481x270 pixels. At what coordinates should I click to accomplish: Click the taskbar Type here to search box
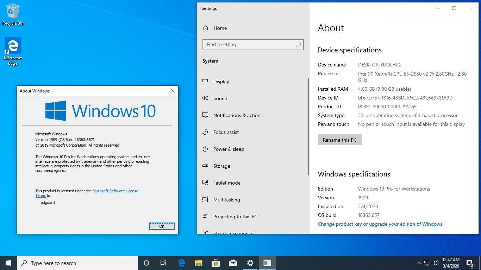[77, 263]
